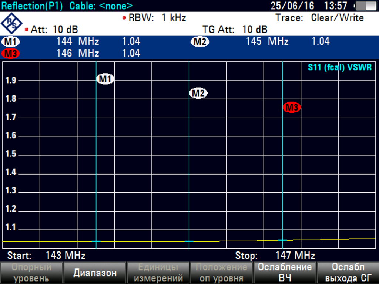Select the red M3 marker label in graph
This screenshot has height=284, width=379.
pyautogui.click(x=292, y=108)
